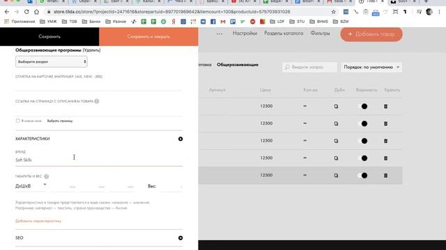Open the Trello bookmark icon
Viewport: 446px width, 250px height.
[233, 22]
